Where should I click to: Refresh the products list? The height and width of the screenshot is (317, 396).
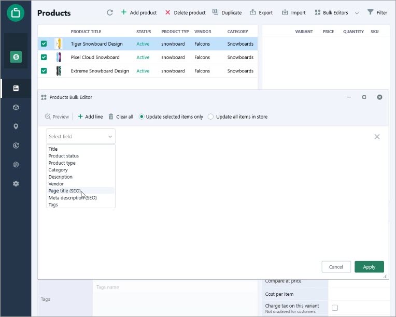(109, 12)
